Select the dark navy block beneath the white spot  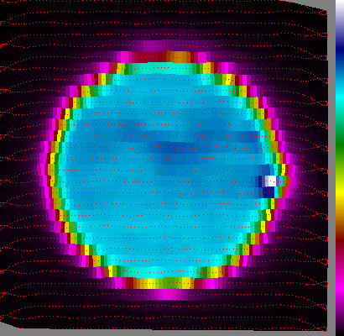(x=268, y=192)
